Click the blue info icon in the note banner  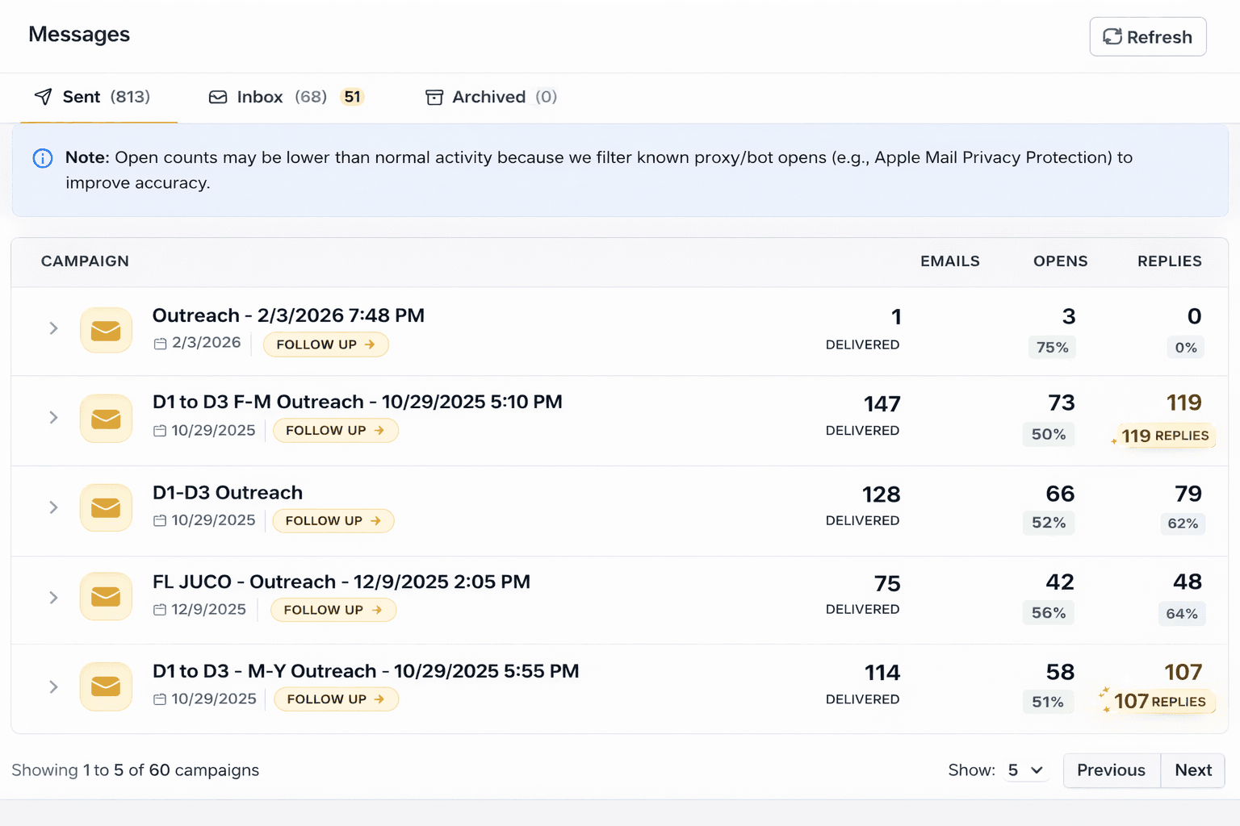(43, 158)
